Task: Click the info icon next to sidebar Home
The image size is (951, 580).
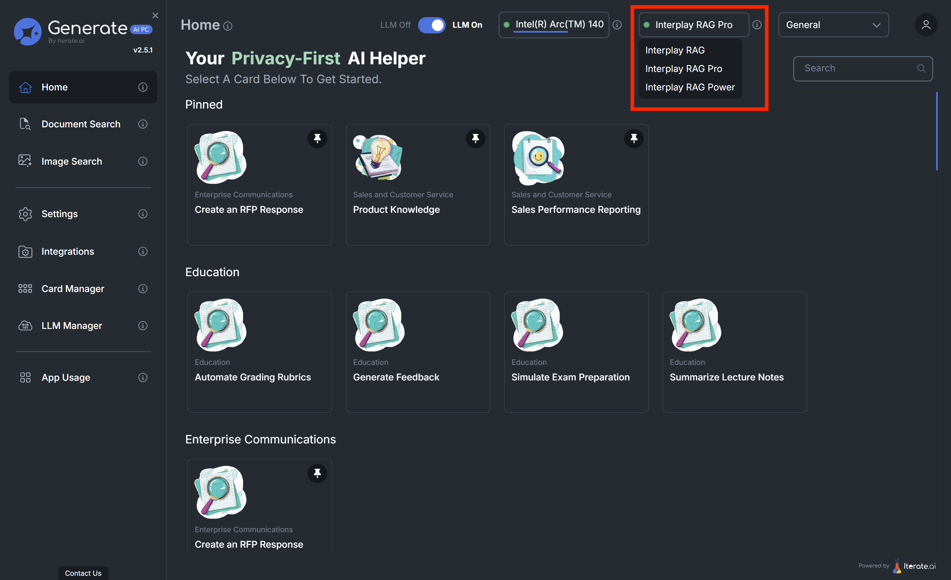Action: tap(143, 87)
